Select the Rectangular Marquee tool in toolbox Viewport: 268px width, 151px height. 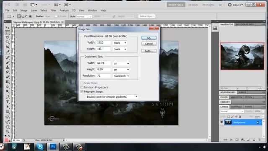8,33
